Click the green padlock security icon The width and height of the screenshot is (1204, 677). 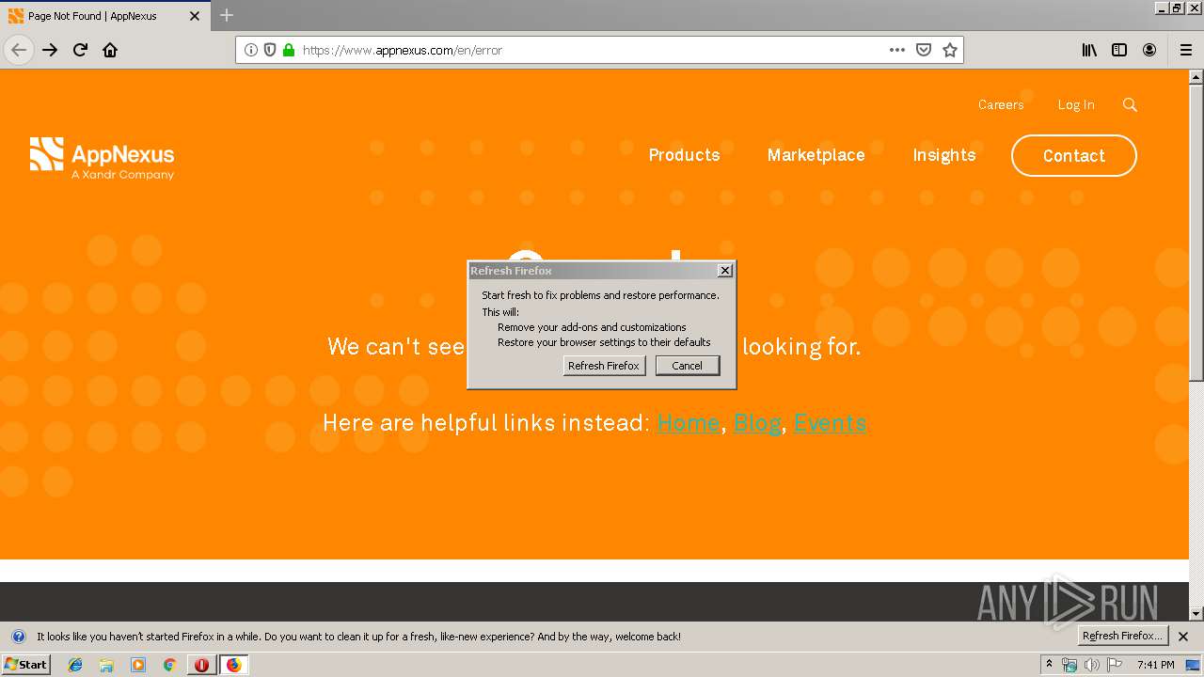tap(289, 50)
